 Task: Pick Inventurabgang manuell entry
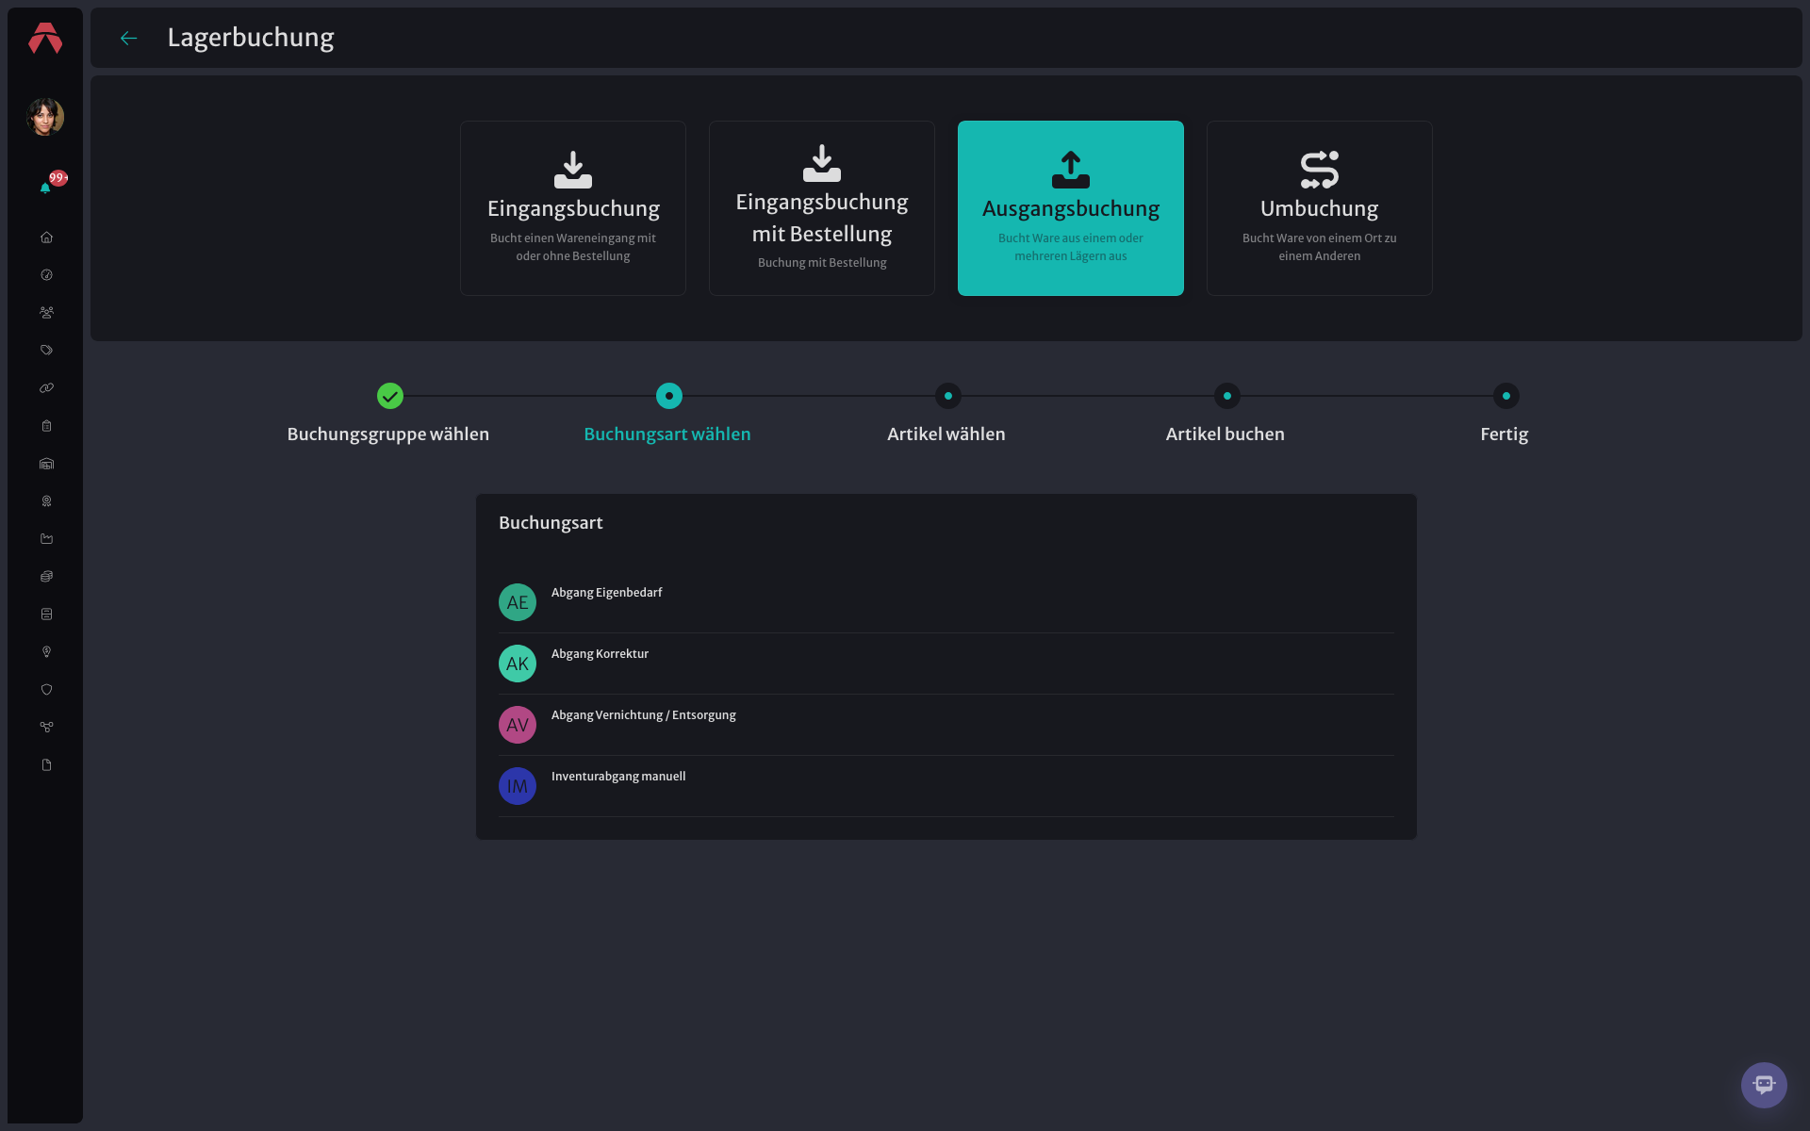click(946, 786)
